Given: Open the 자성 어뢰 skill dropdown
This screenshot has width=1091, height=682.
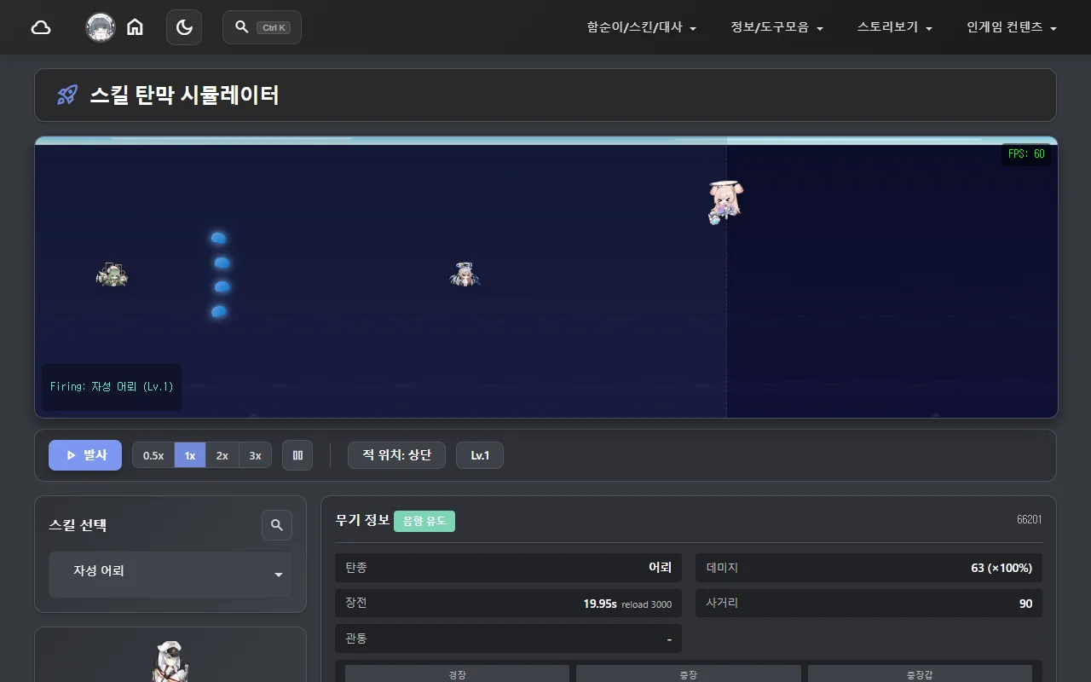Looking at the screenshot, I should [170, 574].
